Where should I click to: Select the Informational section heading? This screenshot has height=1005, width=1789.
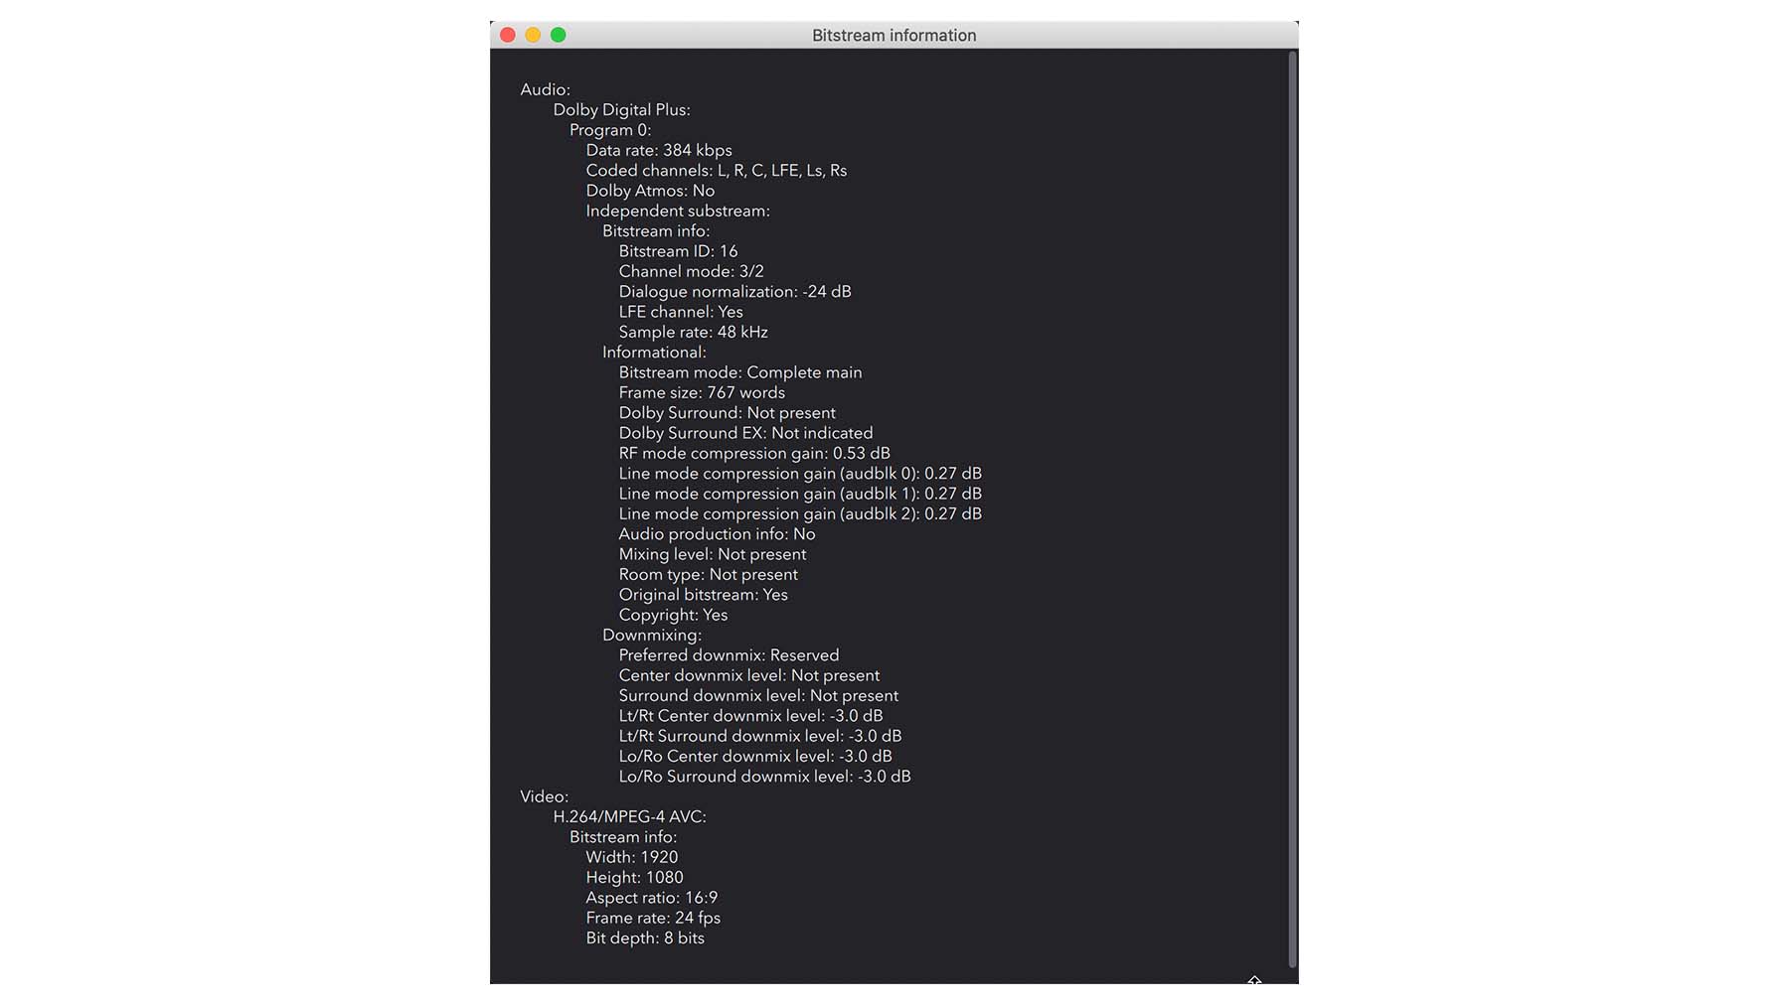click(x=654, y=352)
